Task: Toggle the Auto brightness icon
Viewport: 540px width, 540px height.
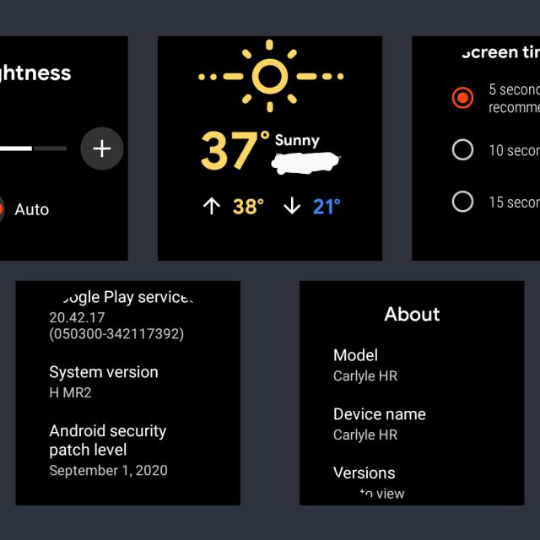Action: tap(2, 209)
